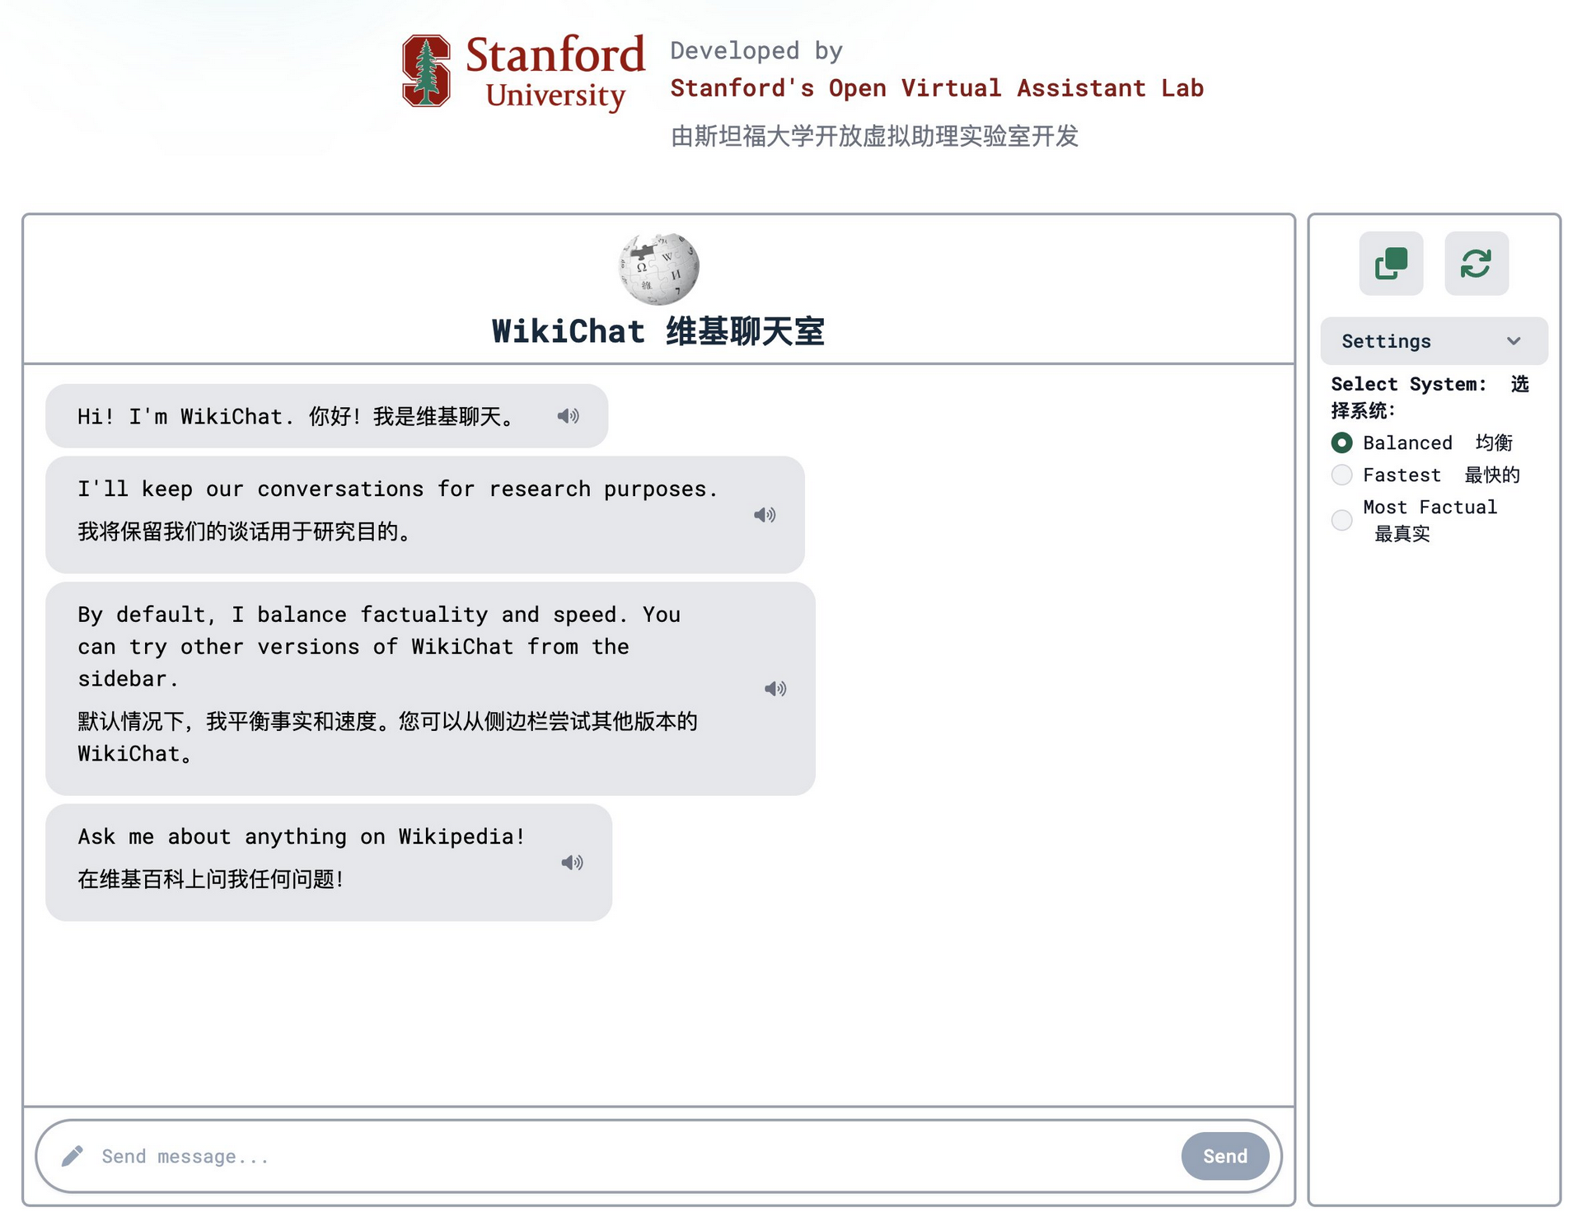Select the Balanced system radio button
Screen dimensions: 1582x1217
pyautogui.click(x=1341, y=442)
